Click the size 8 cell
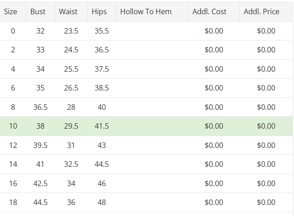This screenshot has height=216, width=294. click(x=13, y=107)
